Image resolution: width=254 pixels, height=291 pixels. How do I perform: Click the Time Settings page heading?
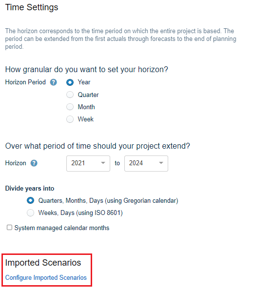coord(32,7)
